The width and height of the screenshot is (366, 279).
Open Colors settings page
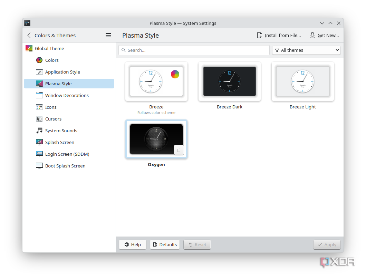tap(69, 60)
